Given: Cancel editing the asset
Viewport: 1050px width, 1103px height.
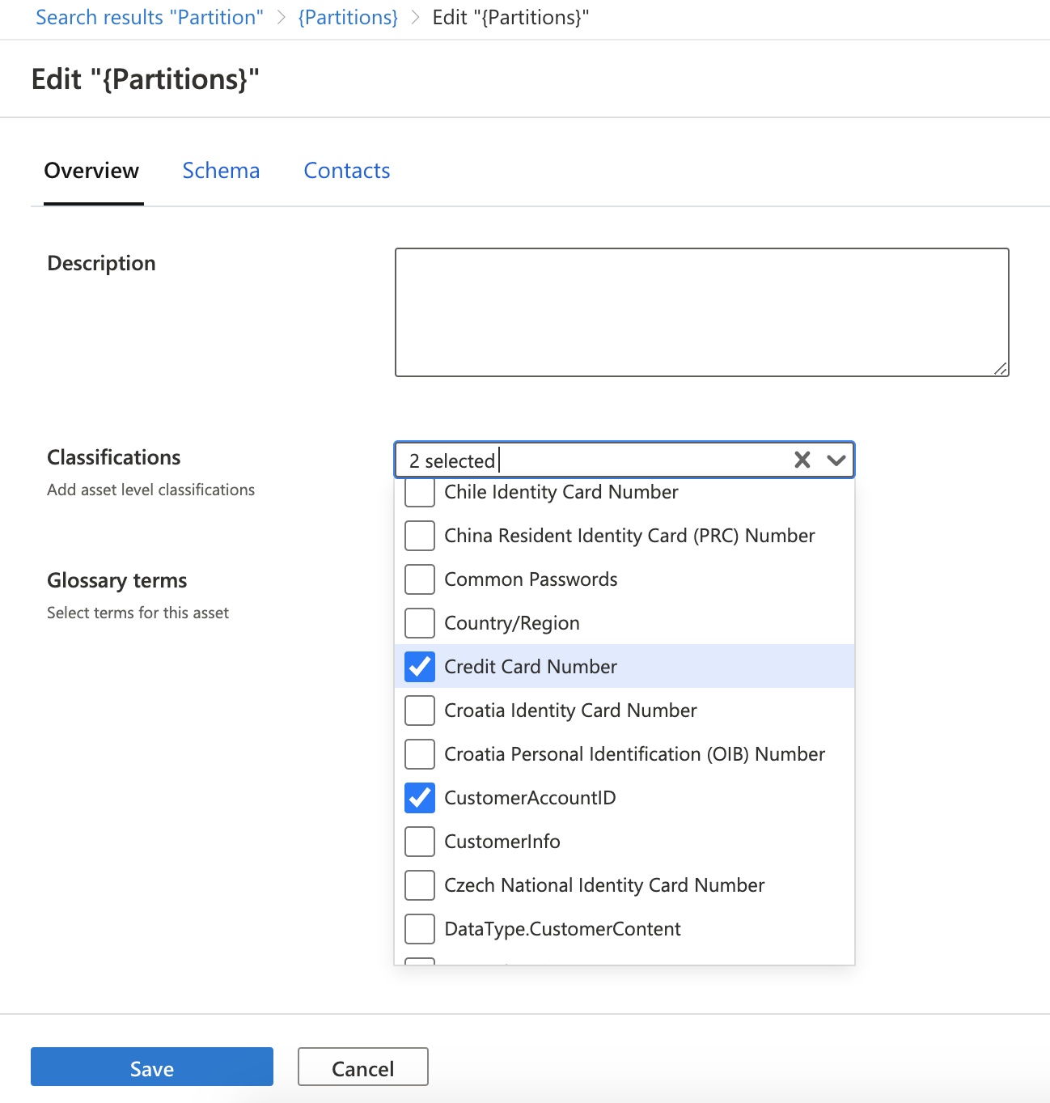Looking at the screenshot, I should pyautogui.click(x=362, y=1068).
